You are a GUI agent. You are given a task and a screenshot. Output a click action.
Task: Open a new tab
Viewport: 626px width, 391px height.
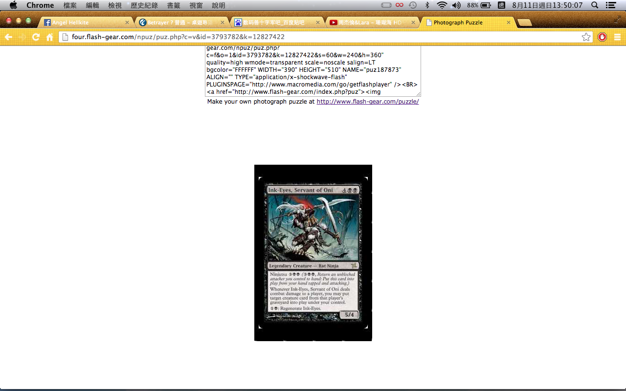pyautogui.click(x=524, y=22)
